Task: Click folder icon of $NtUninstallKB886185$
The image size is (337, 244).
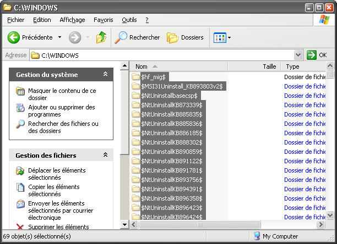Action: point(135,133)
